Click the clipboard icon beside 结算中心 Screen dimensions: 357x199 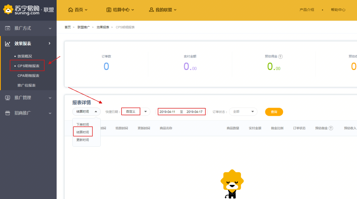pyautogui.click(x=109, y=10)
